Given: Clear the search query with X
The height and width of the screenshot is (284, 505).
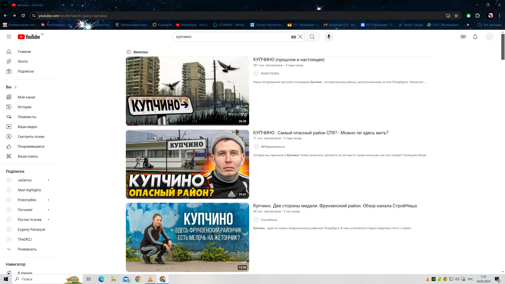Looking at the screenshot, I should click(300, 37).
